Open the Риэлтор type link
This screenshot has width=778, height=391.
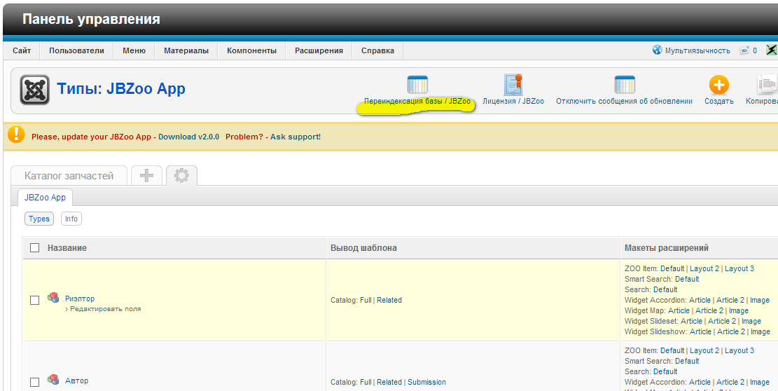[x=80, y=299]
